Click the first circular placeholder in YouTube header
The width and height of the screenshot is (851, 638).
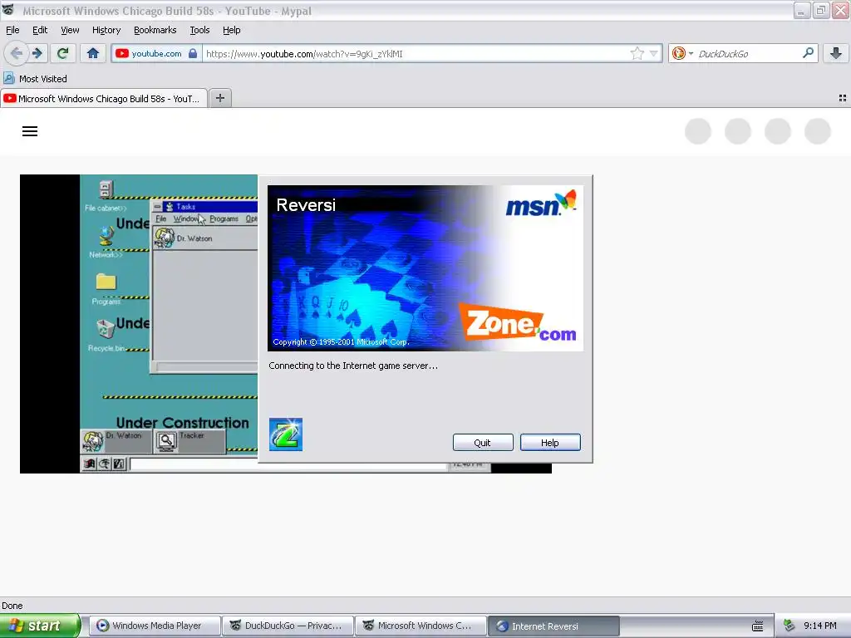698,131
